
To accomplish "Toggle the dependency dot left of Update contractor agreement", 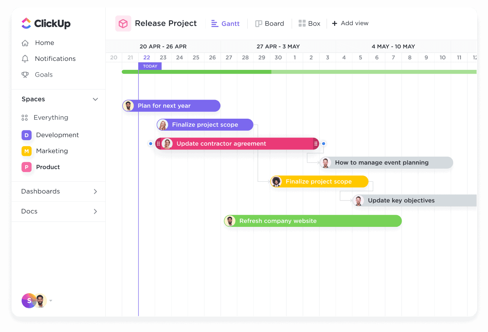I will click(151, 143).
